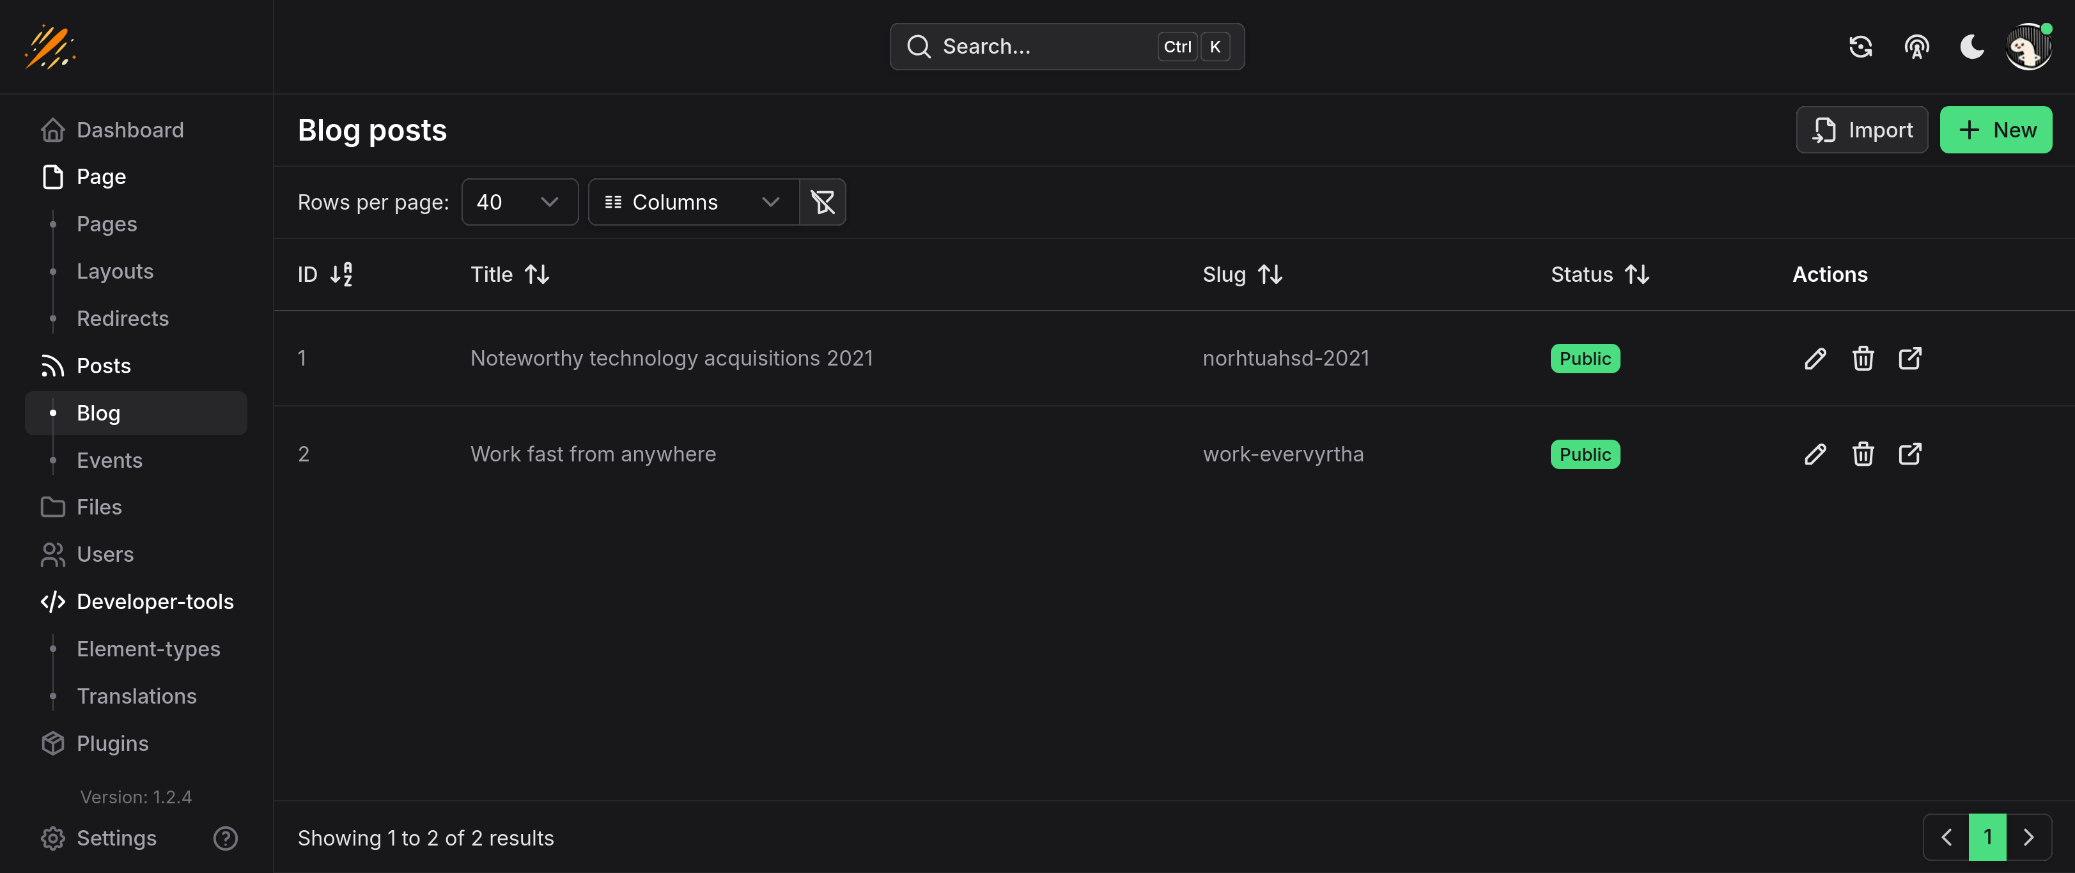Screen dimensions: 2075x873
Task: Edit the Noteworthy technology acquisitions post
Action: (x=1815, y=359)
